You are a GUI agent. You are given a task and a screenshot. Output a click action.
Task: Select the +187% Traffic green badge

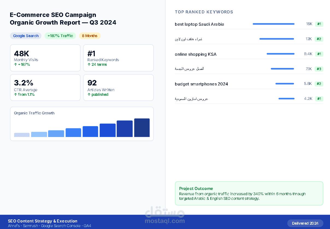click(x=60, y=36)
